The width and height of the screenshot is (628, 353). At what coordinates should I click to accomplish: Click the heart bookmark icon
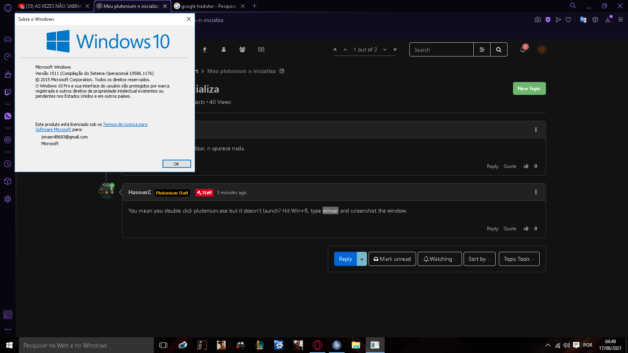pos(568,20)
